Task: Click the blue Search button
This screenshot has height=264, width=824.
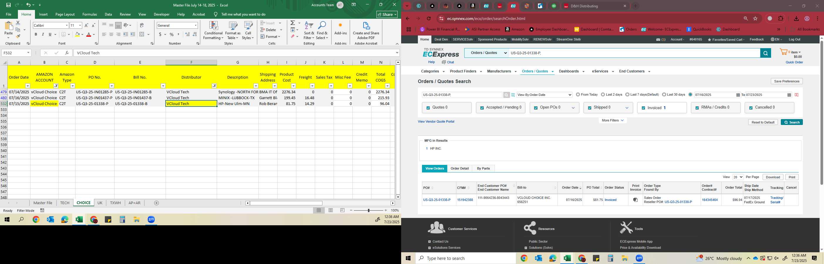Action: tap(792, 122)
